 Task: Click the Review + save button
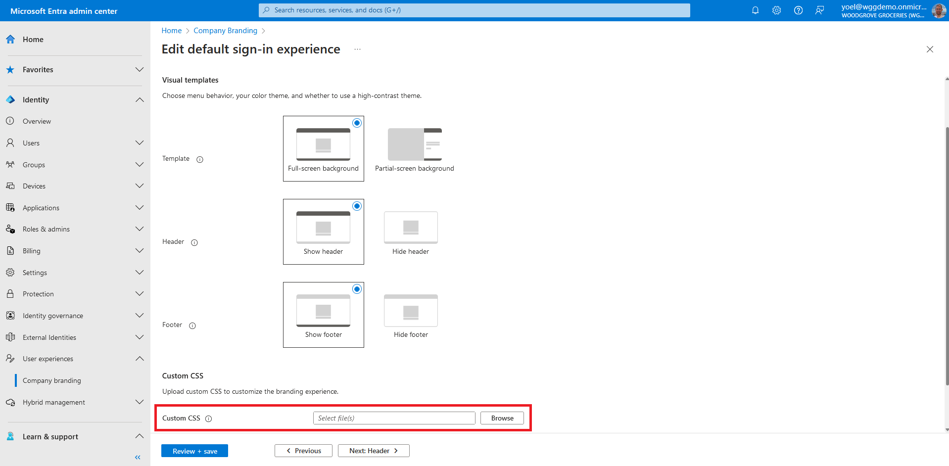coord(194,451)
